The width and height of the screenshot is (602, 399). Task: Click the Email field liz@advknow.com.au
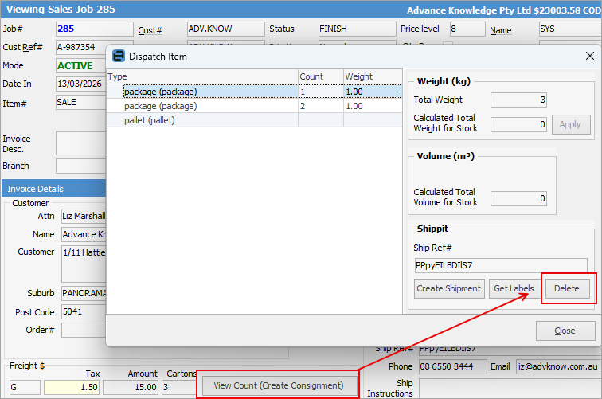[x=558, y=366]
